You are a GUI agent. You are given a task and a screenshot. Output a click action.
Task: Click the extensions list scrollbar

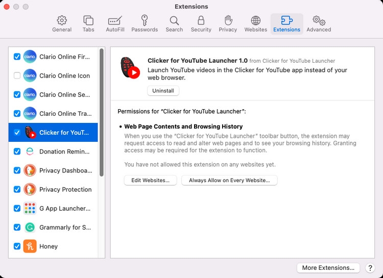pos(102,112)
